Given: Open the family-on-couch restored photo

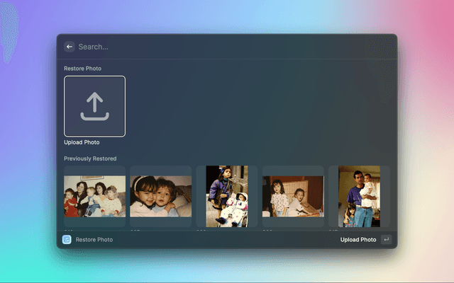Looking at the screenshot, I should [94, 196].
